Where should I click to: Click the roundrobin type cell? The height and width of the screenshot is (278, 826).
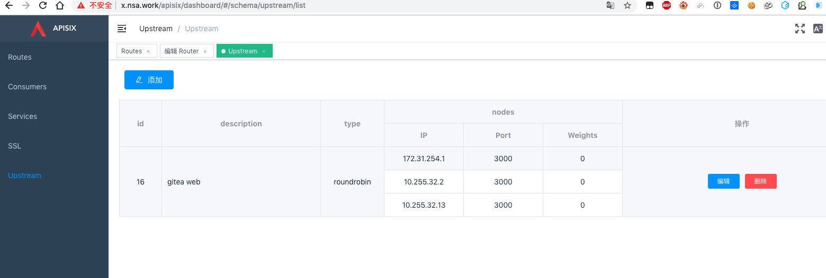click(352, 182)
